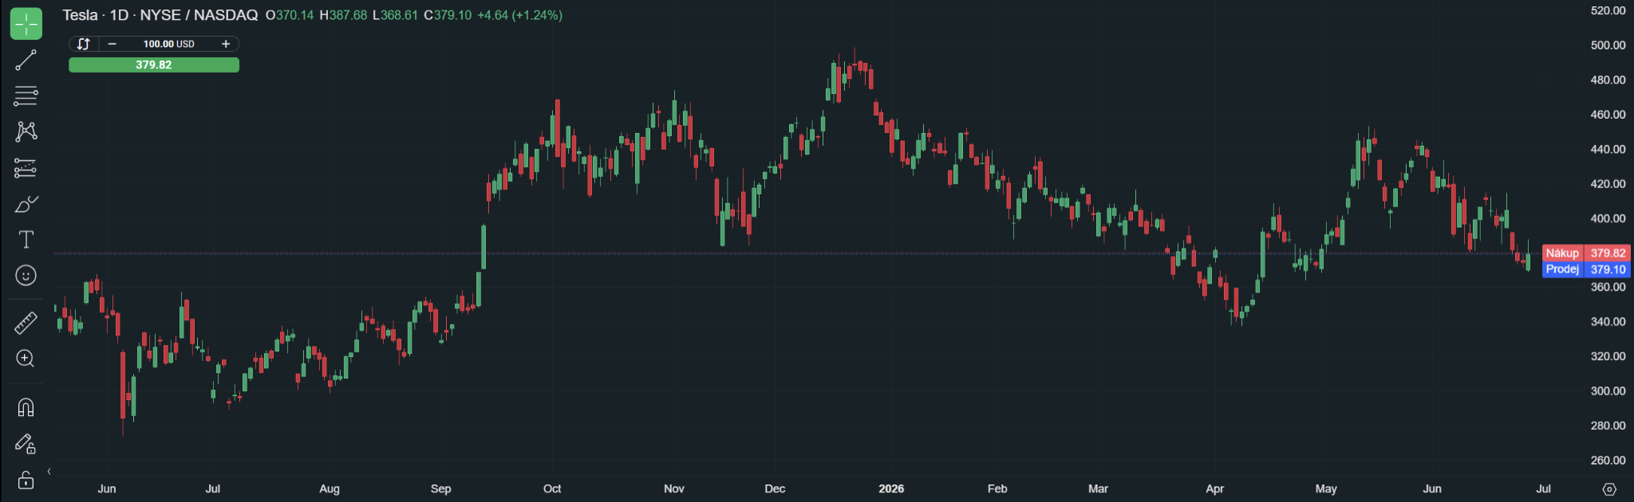Click the Sep label on time axis

point(440,488)
